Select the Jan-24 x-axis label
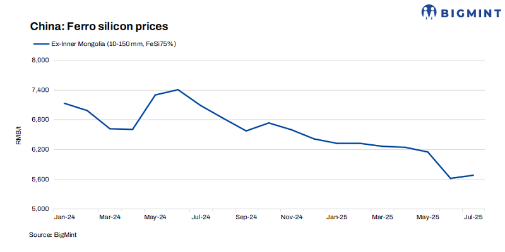Screen dimensions: 505x252 64,217
